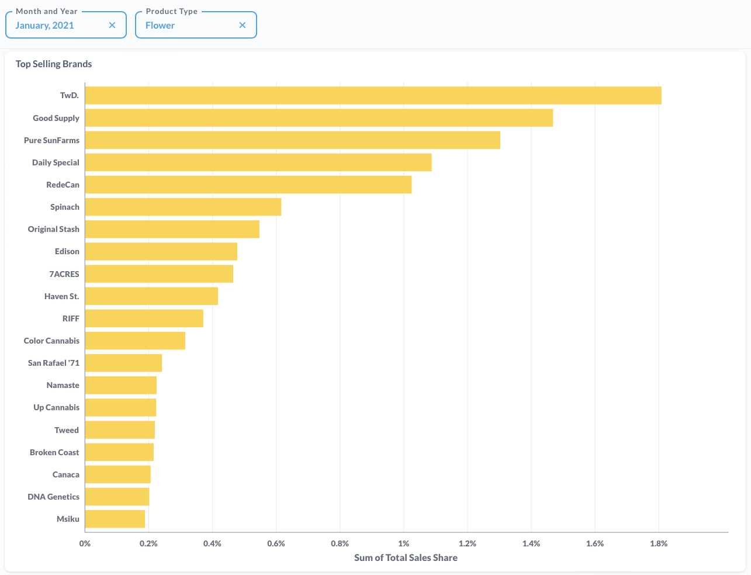The width and height of the screenshot is (751, 575).
Task: Click the Edison brand label
Action: pyautogui.click(x=67, y=251)
